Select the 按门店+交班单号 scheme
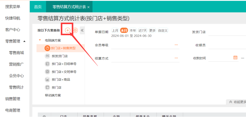246x117 pixels. pyautogui.click(x=64, y=72)
